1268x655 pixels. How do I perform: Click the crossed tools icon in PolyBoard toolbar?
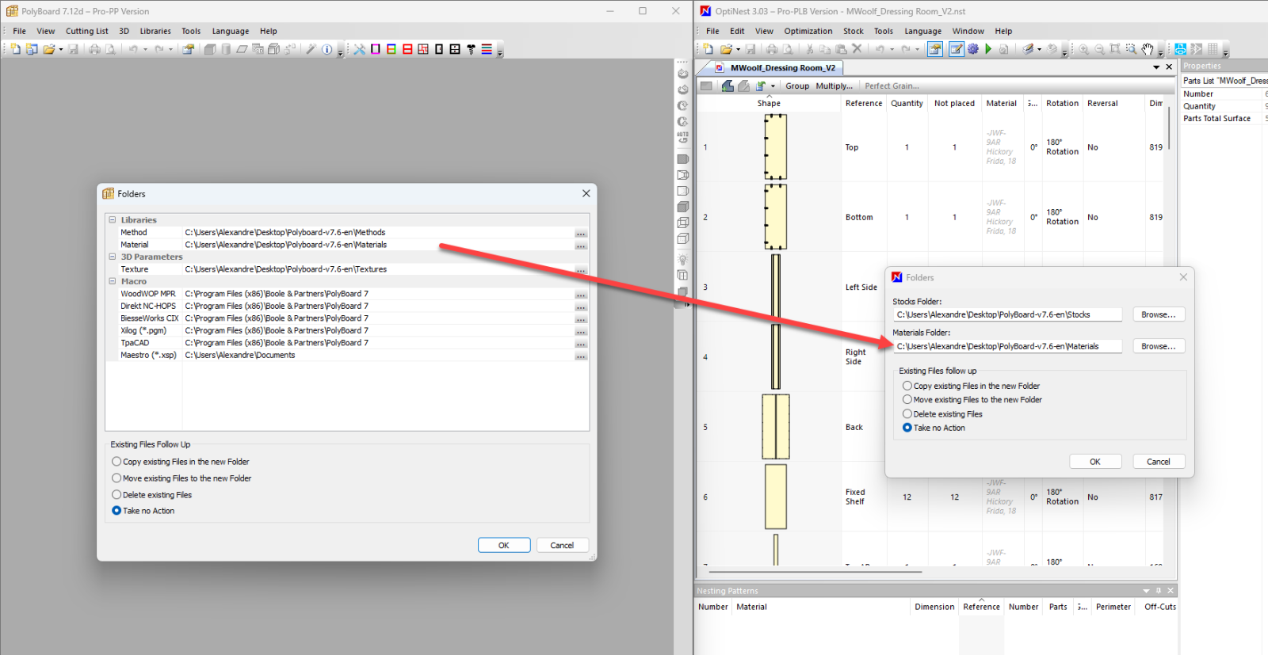tap(359, 49)
